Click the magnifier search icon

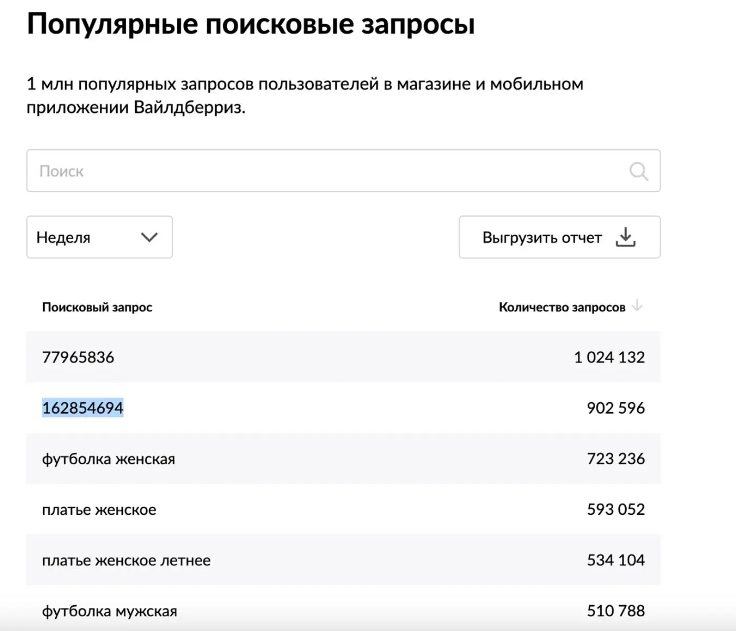pyautogui.click(x=639, y=171)
